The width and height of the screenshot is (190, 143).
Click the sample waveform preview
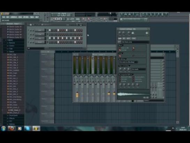coord(133,94)
